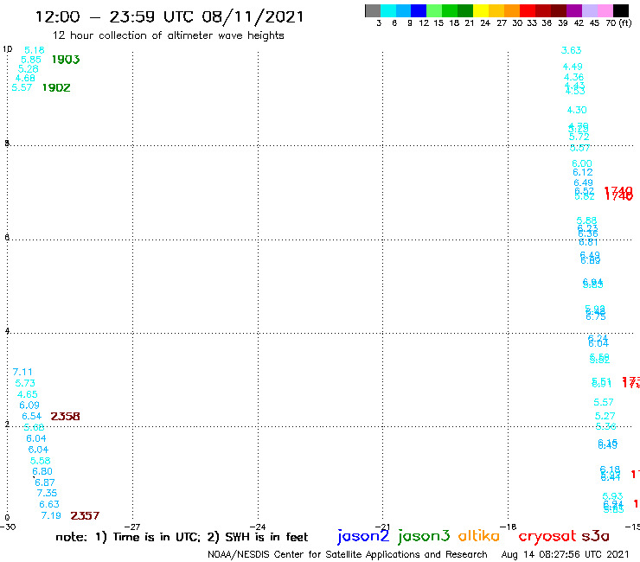
Task: Click the wave height value 4.65
Action: point(28,394)
